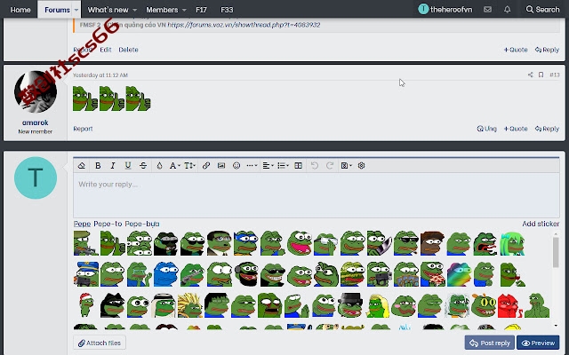
Task: Open the What's new menu
Action: tap(108, 10)
